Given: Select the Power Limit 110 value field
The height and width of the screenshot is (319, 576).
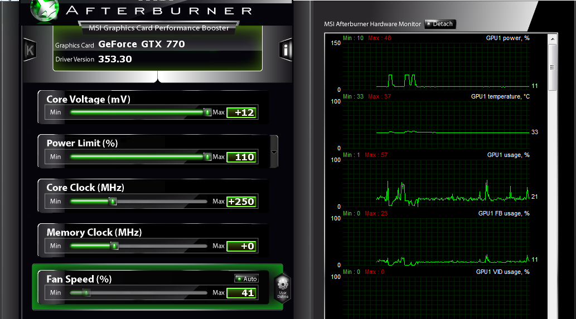Looking at the screenshot, I should point(241,158).
